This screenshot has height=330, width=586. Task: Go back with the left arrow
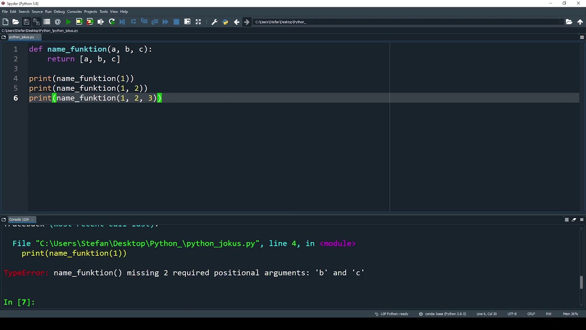[237, 22]
